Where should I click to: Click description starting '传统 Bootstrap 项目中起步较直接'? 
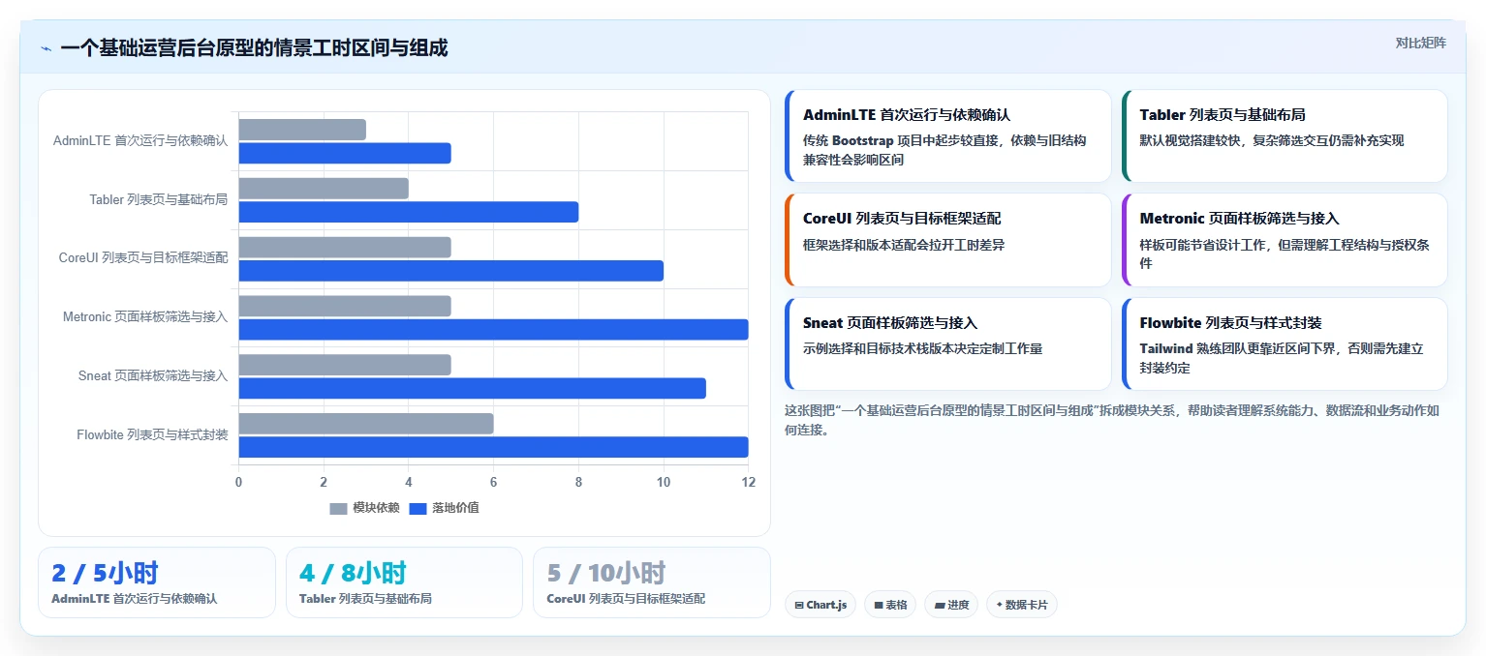coord(944,150)
